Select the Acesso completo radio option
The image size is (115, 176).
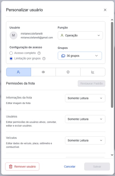point(11,53)
